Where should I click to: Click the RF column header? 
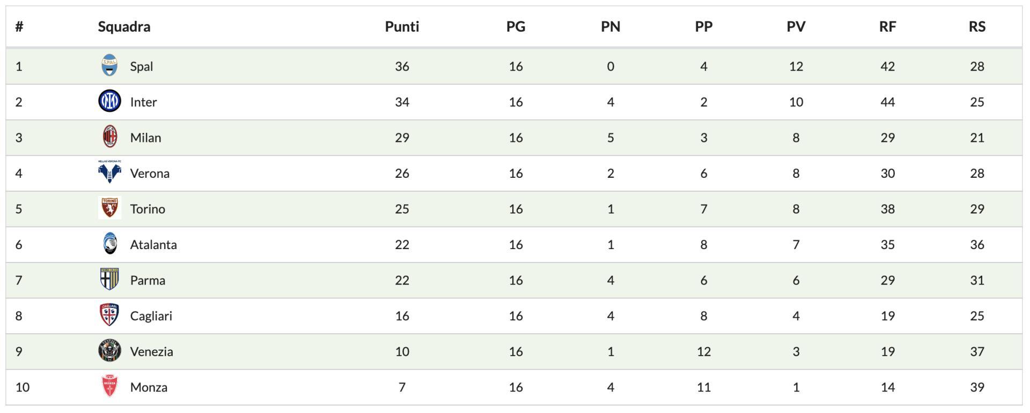[887, 27]
